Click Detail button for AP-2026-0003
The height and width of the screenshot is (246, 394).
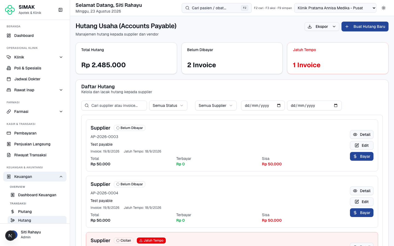pos(362,134)
